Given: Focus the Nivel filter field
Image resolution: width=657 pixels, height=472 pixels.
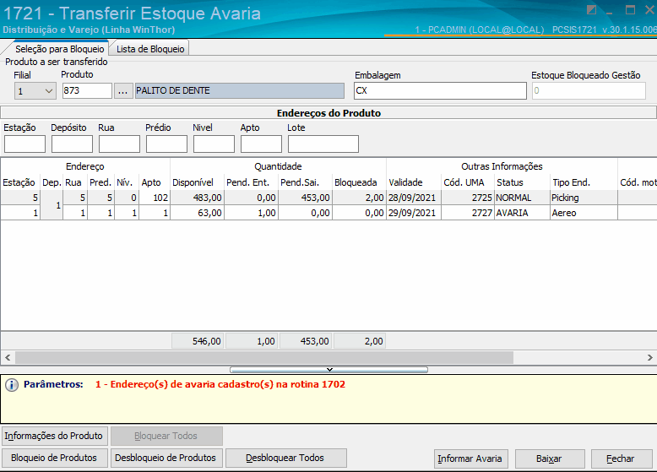Looking at the screenshot, I should point(214,144).
